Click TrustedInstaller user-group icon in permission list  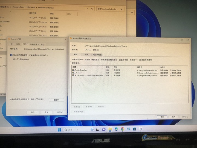[x=73, y=70]
